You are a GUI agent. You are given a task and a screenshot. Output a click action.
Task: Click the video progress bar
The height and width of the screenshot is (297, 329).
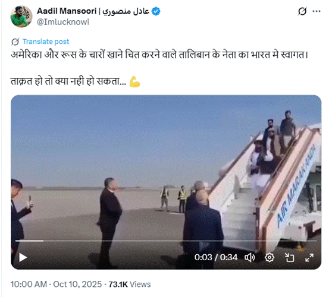(166, 241)
